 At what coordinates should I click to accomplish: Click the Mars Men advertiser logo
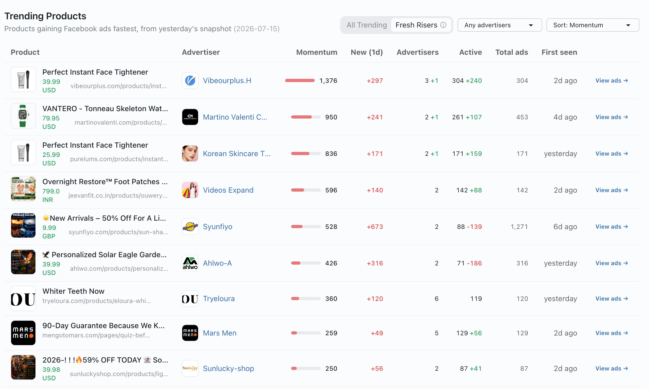[x=190, y=333]
